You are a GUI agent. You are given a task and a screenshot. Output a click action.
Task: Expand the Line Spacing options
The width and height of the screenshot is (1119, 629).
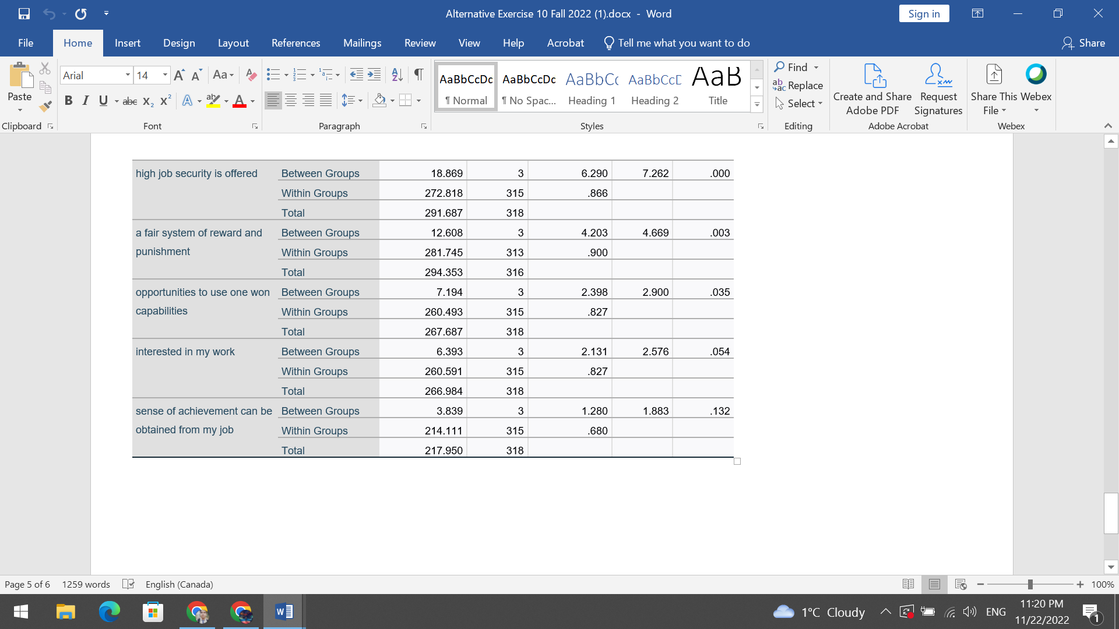point(361,100)
